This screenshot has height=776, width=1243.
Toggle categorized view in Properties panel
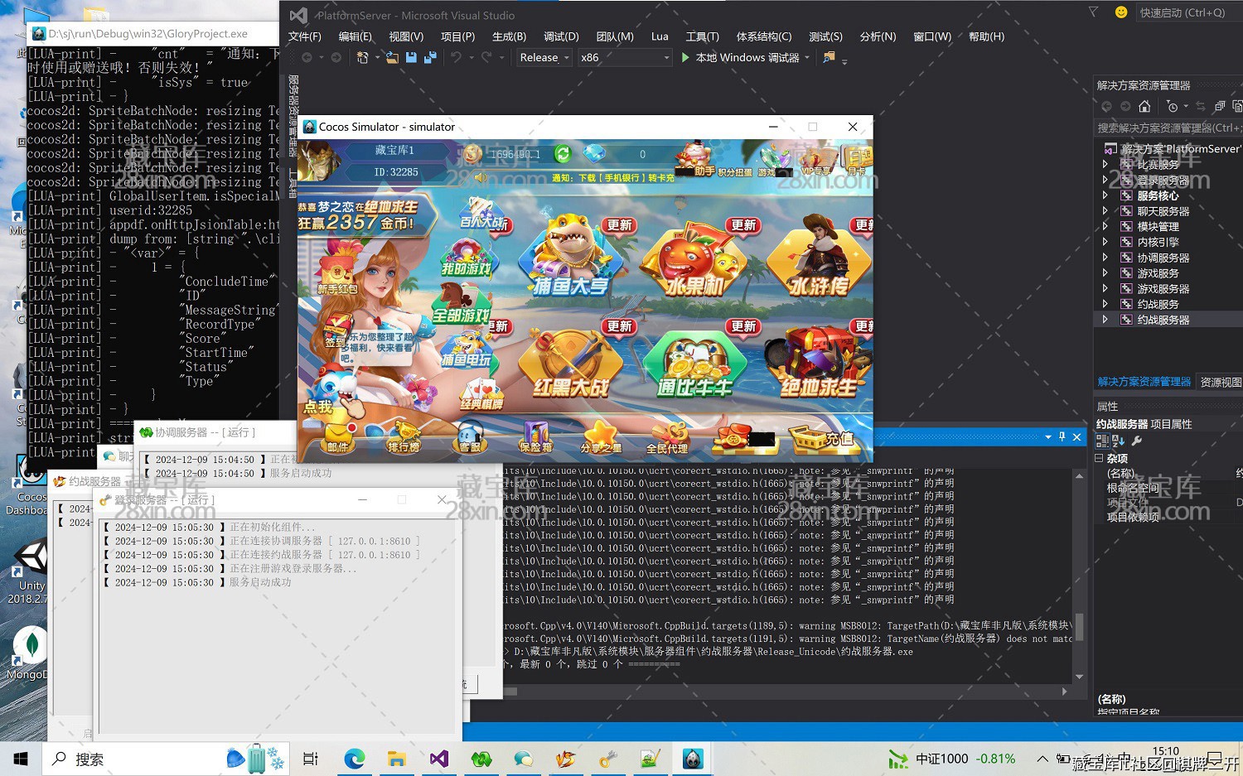[x=1101, y=441]
